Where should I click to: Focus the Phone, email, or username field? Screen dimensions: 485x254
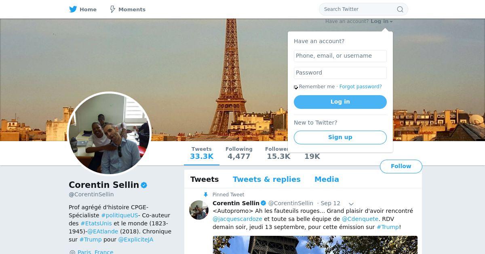tap(340, 56)
